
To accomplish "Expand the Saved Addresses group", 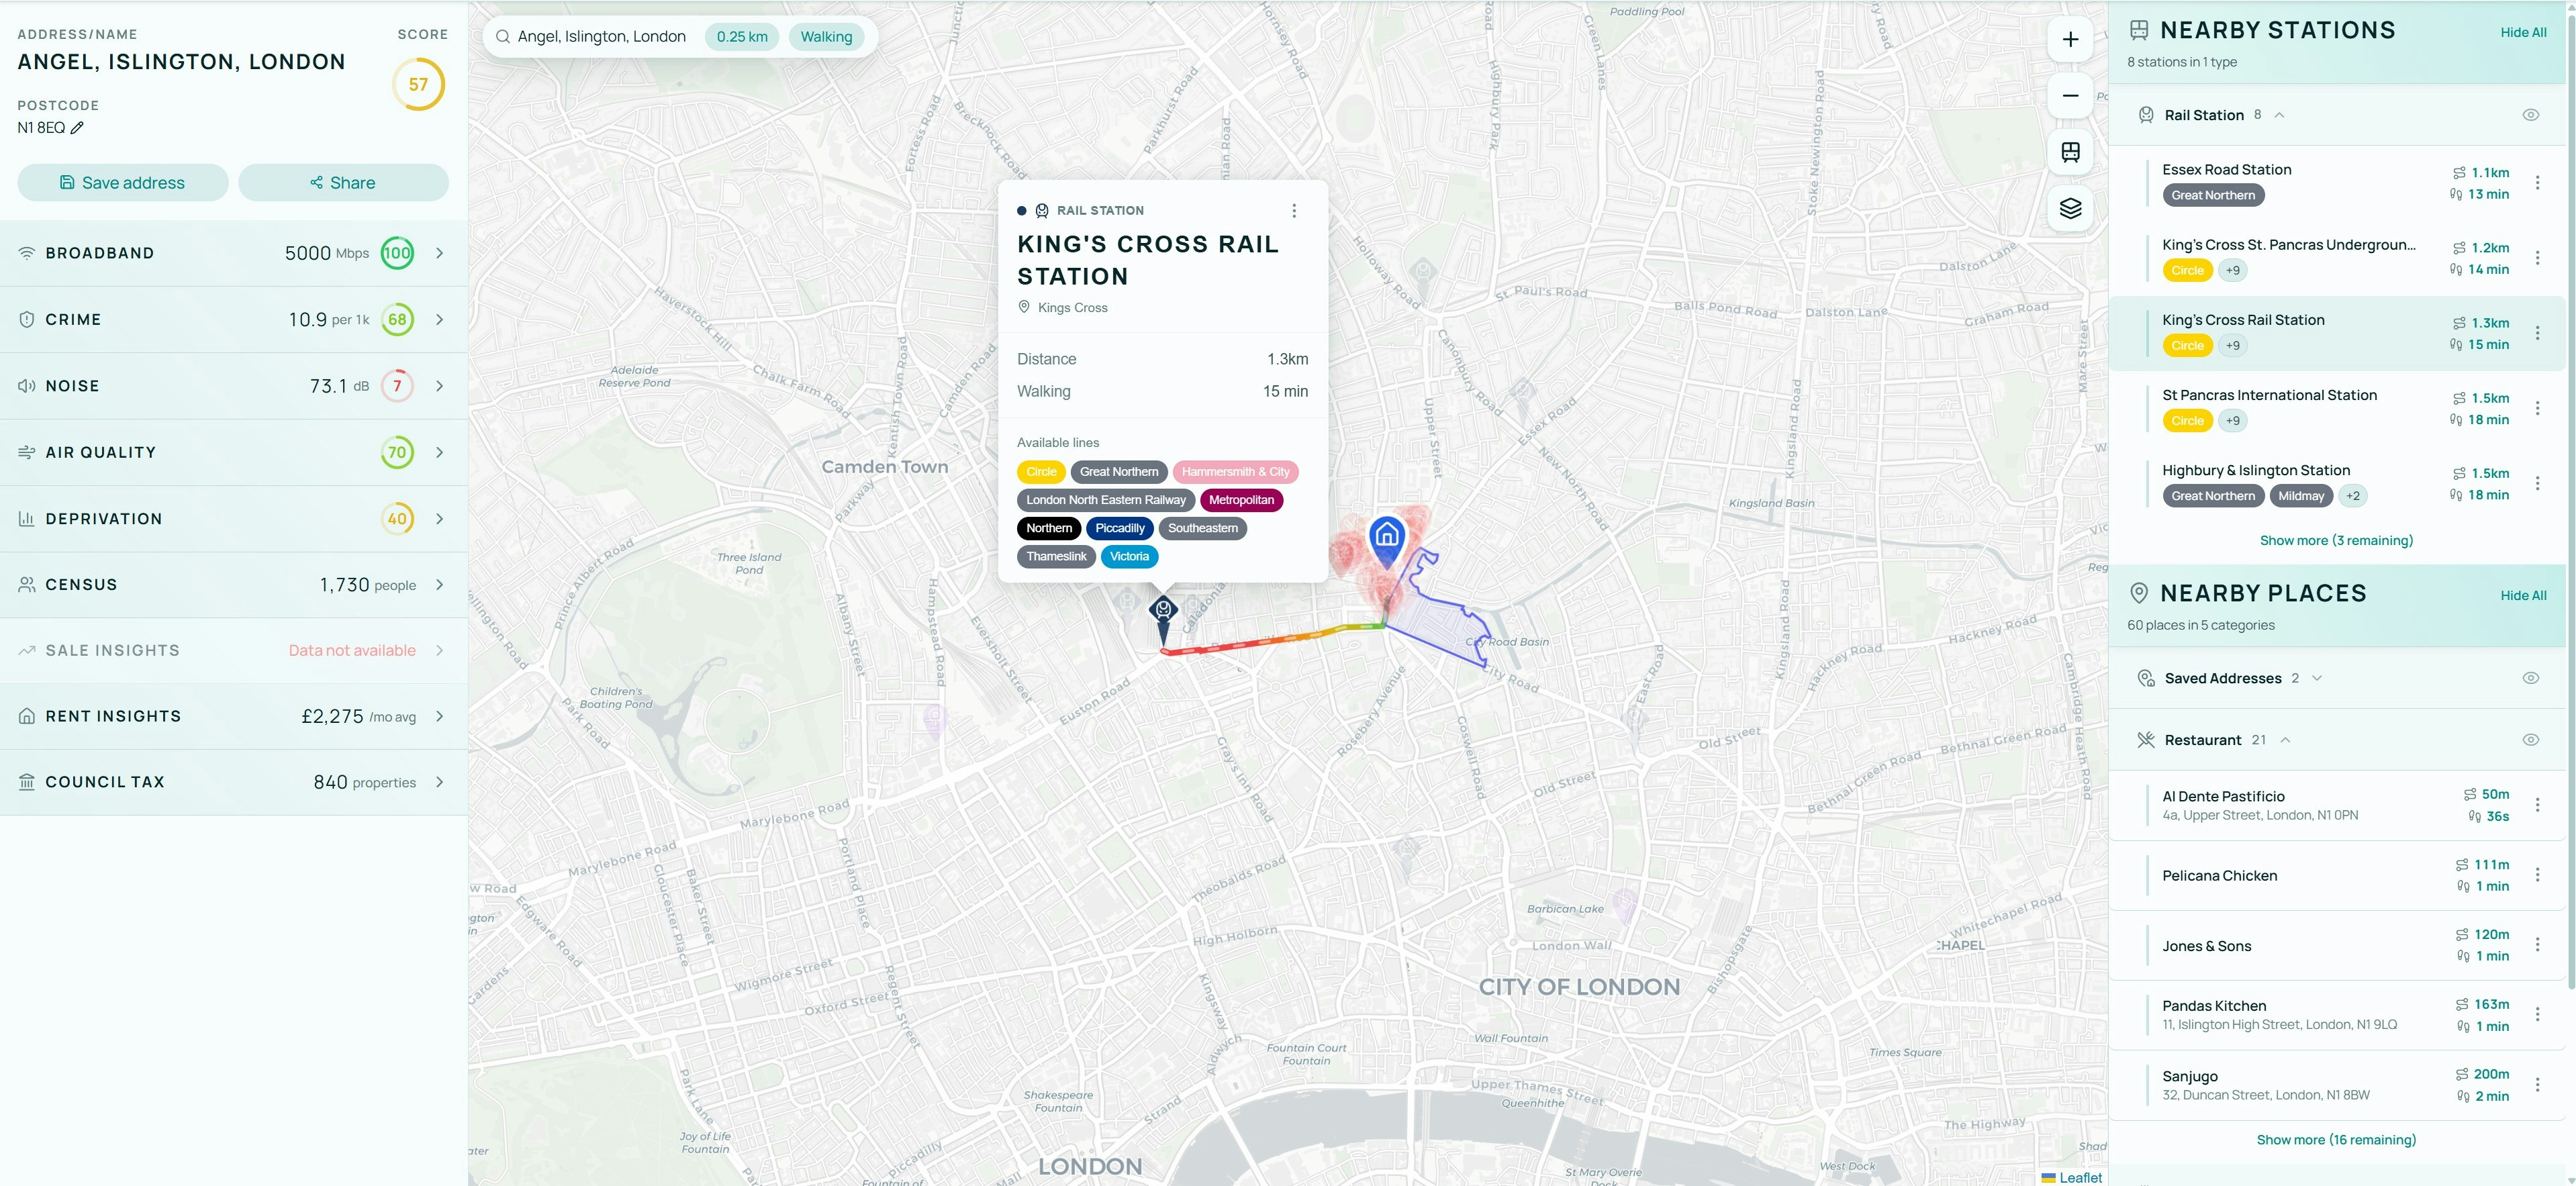I will coord(2317,678).
